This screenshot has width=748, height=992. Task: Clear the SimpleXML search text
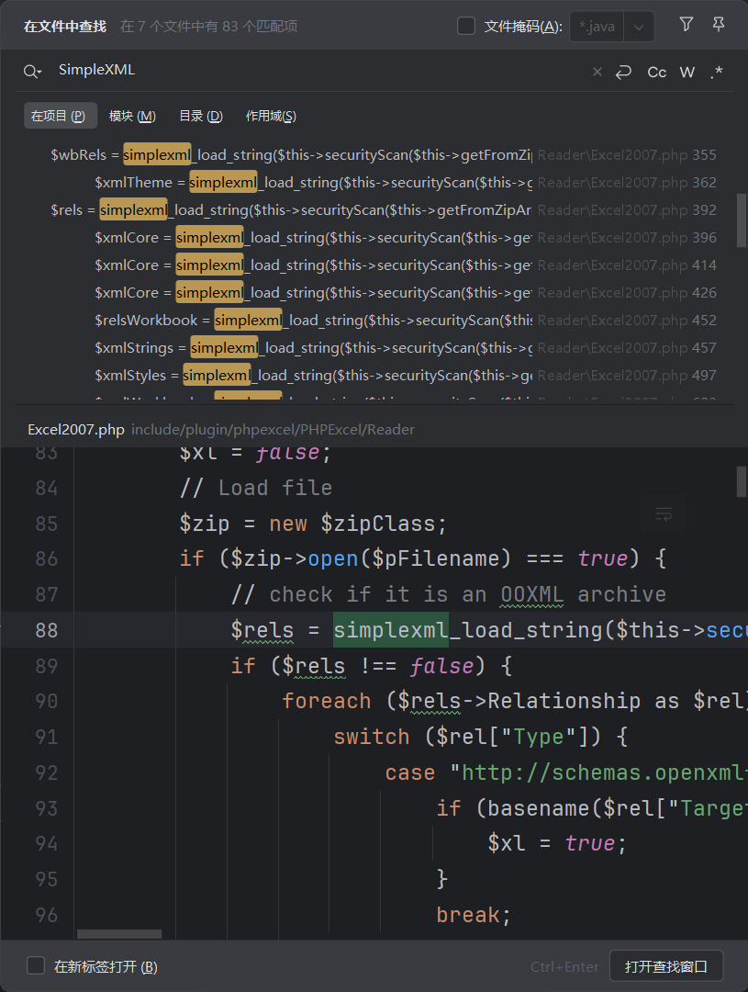click(597, 73)
